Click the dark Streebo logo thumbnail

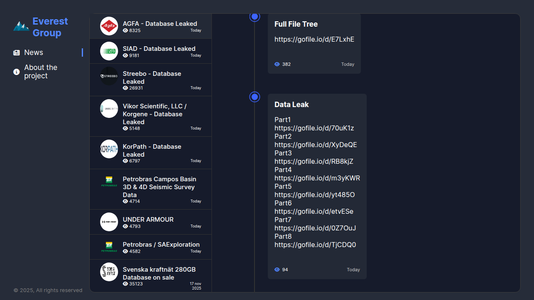pos(109,76)
